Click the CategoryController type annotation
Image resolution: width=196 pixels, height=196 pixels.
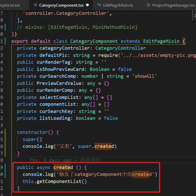(x=120, y=48)
